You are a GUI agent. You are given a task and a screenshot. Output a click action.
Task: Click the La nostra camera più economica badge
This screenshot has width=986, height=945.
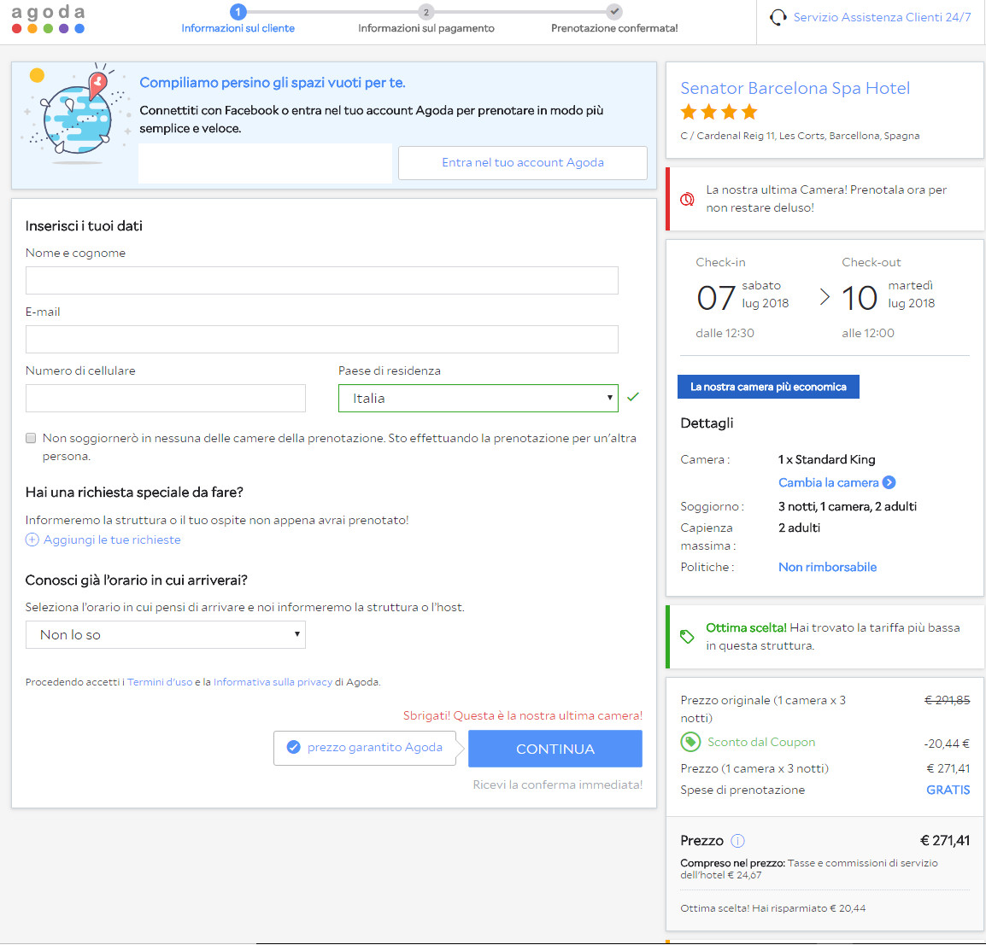[x=768, y=387]
